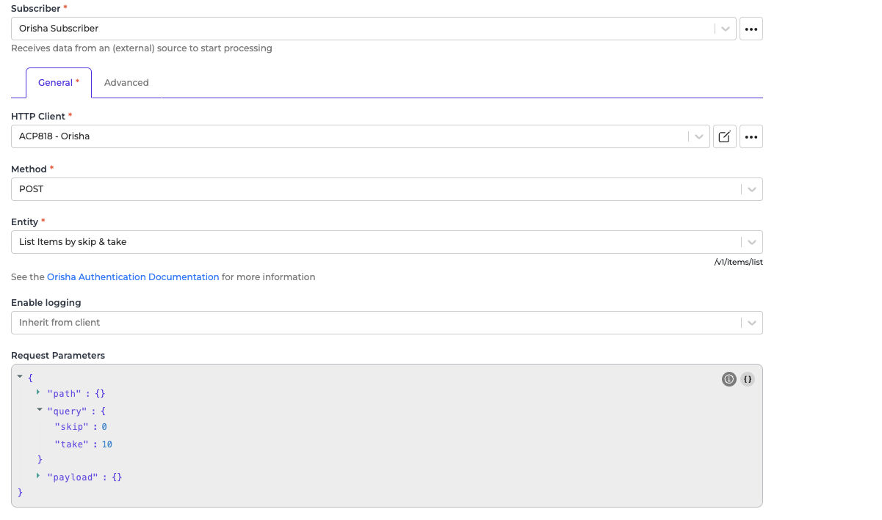Image resolution: width=882 pixels, height=520 pixels.
Task: Collapse the root JSON object
Action: click(20, 376)
